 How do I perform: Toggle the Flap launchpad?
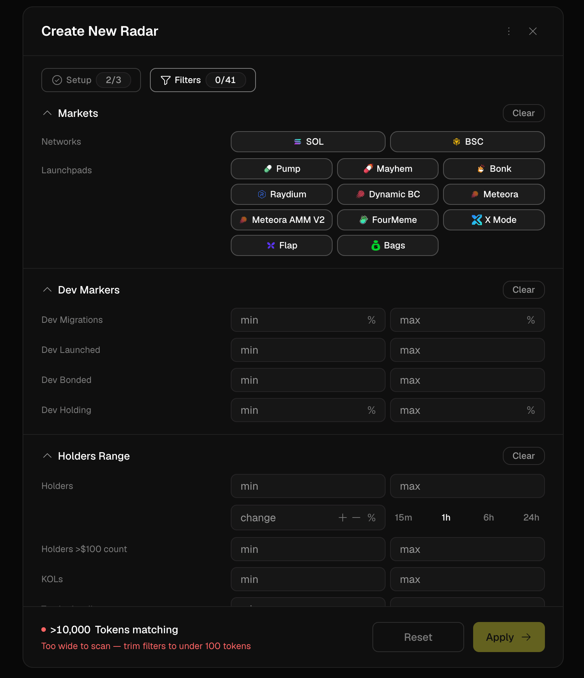[281, 245]
